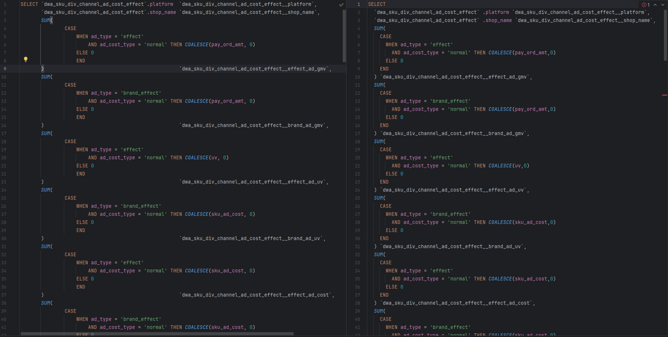Click END on right pane line 30

pos(384,238)
